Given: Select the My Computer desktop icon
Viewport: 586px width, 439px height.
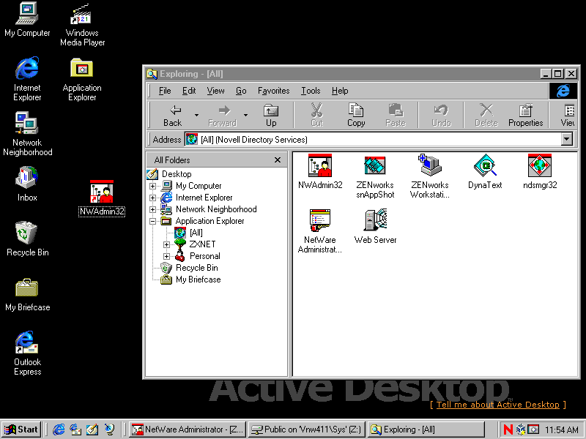Looking at the screenshot, I should (x=27, y=20).
